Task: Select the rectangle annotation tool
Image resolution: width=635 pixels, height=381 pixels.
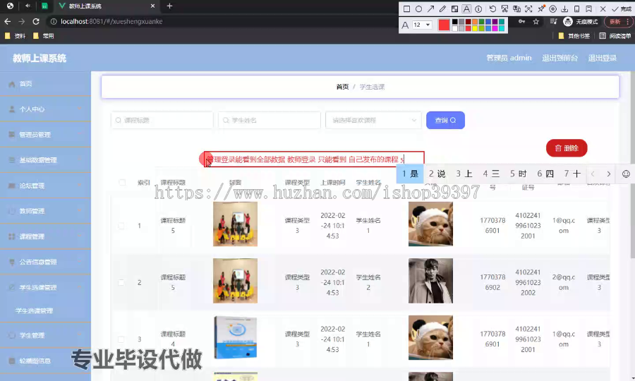Action: coord(406,8)
